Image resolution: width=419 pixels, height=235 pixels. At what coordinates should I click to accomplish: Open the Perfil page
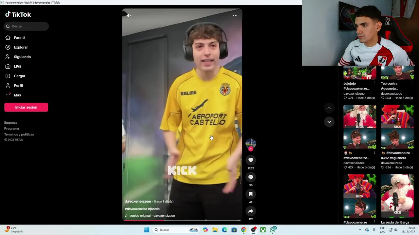tap(18, 86)
